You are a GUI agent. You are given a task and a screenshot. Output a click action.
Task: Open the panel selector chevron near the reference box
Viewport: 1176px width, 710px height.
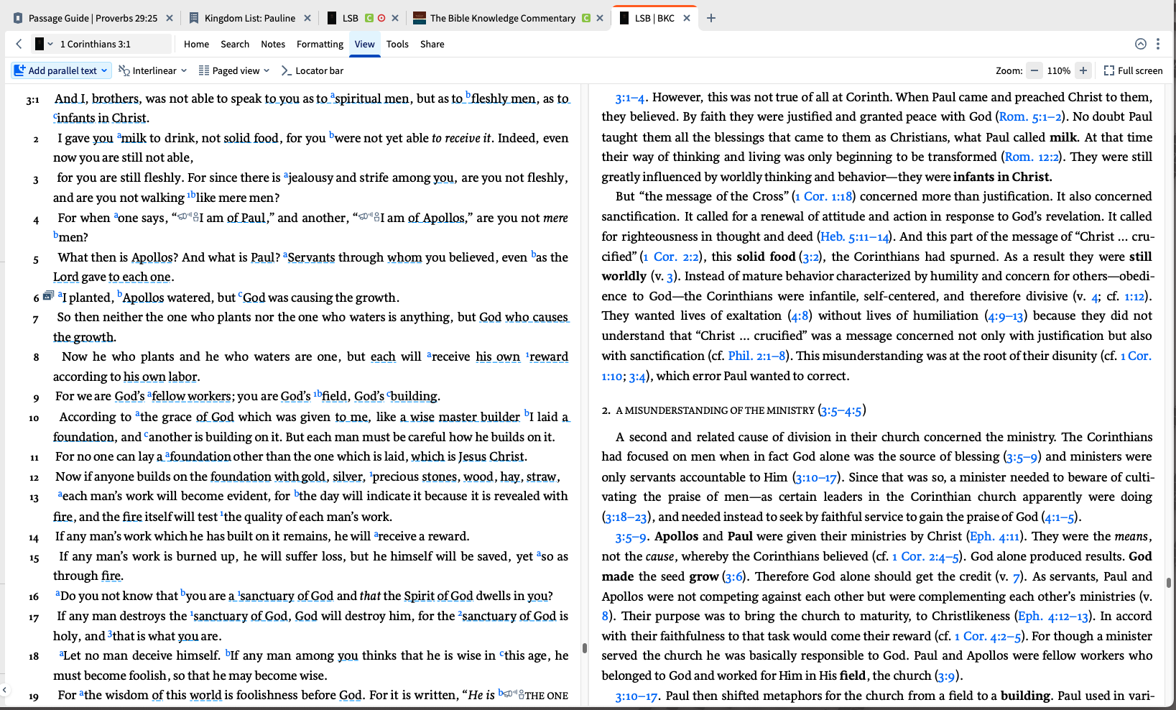[50, 44]
